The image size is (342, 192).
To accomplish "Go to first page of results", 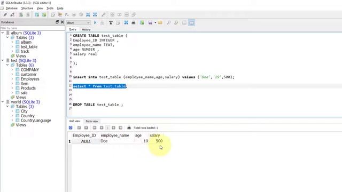I will [x=95, y=128].
